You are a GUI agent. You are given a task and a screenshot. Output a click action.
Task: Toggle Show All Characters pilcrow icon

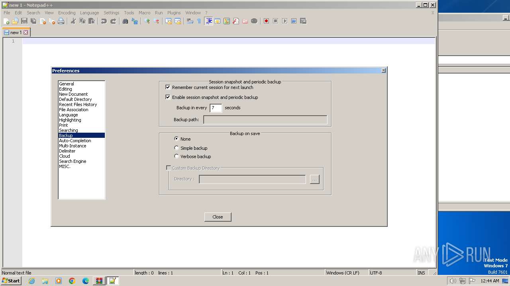pyautogui.click(x=199, y=21)
